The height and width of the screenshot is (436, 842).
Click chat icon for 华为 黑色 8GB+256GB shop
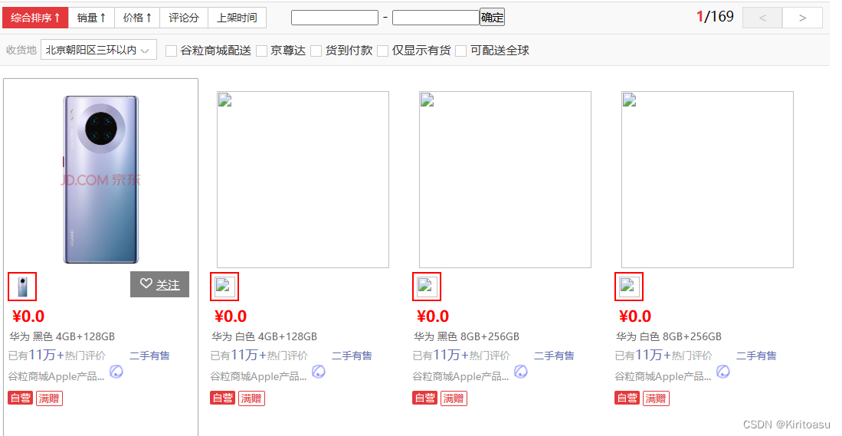tap(520, 372)
